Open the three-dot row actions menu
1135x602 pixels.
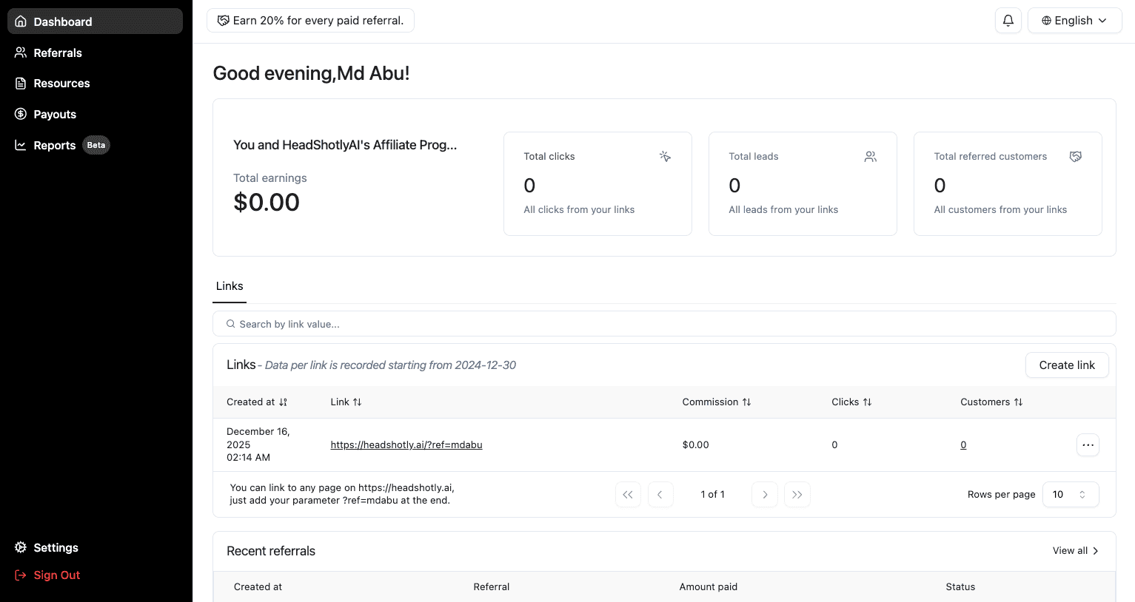click(x=1087, y=445)
